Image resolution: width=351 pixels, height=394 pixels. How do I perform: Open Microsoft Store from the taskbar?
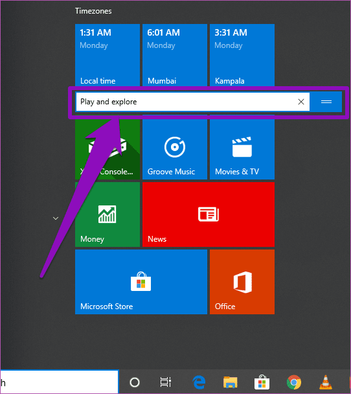pyautogui.click(x=262, y=382)
